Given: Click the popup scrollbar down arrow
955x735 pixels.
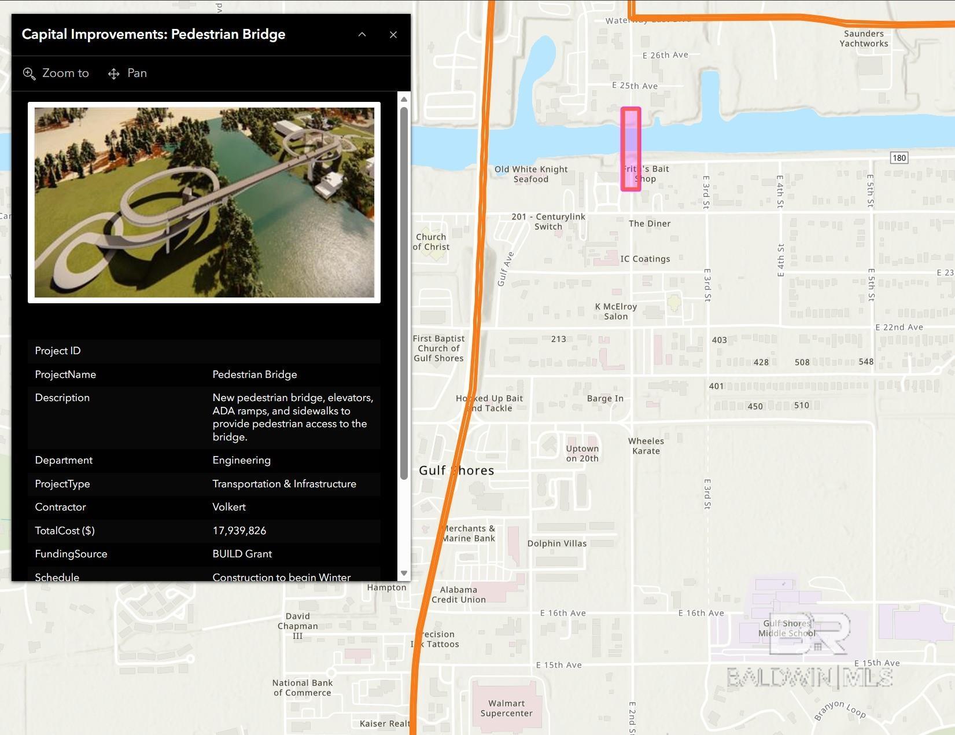Looking at the screenshot, I should [x=404, y=573].
